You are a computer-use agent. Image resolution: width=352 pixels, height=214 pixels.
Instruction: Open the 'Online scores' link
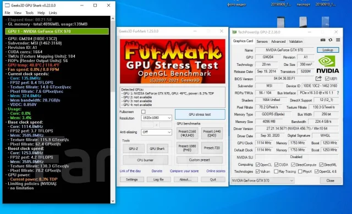click(x=216, y=171)
